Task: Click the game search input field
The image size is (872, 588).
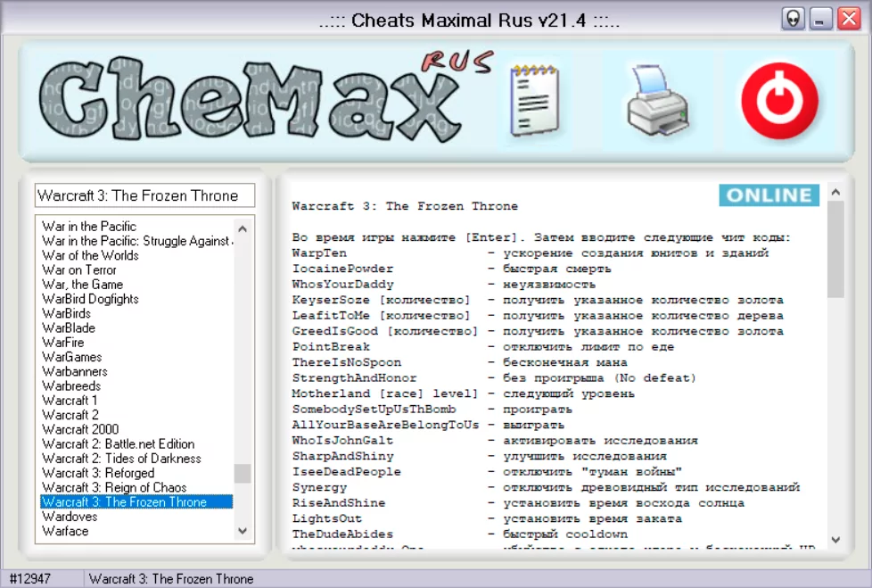Action: pyautogui.click(x=144, y=195)
